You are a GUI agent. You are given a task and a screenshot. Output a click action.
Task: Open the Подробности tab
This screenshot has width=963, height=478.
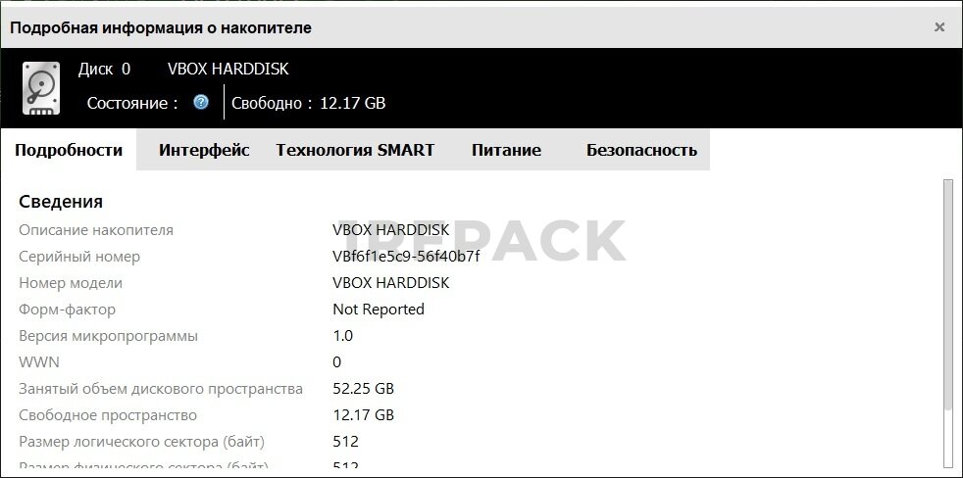click(x=69, y=150)
